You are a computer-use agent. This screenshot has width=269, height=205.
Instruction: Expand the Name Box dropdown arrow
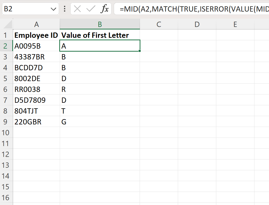pos(53,9)
